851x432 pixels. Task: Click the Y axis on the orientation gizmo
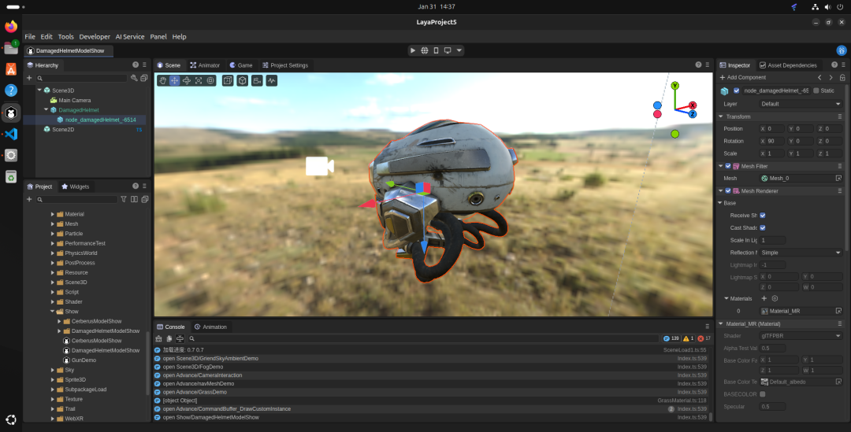[x=674, y=86]
